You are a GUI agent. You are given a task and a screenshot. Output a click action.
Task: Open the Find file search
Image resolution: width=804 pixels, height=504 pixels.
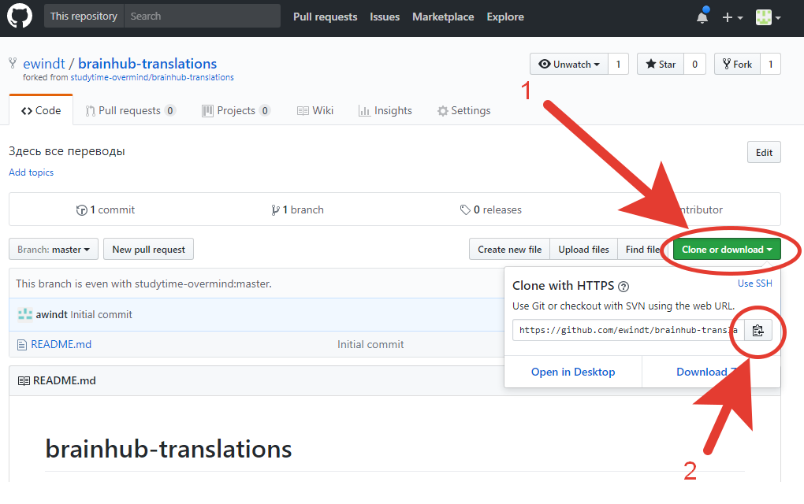point(642,250)
